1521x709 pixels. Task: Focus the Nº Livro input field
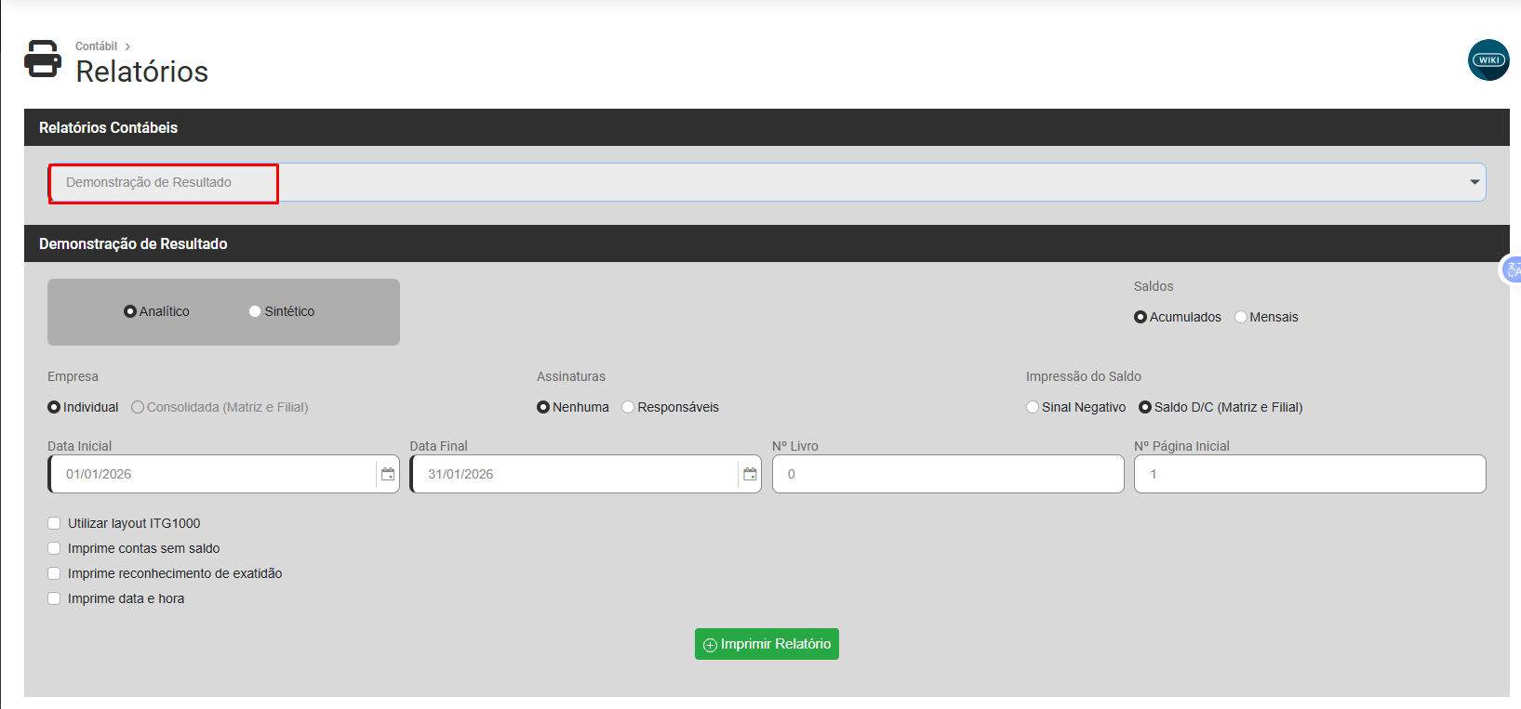click(x=948, y=474)
